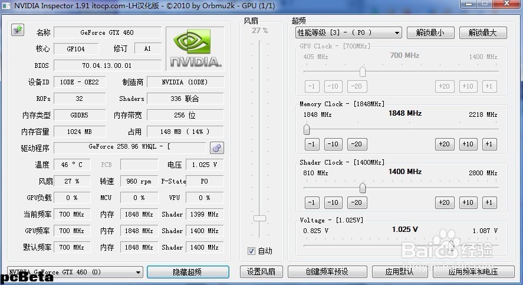This screenshot has width=523, height=285.
Task: Decrease Shader Clock with the -10 button
Action: [333, 202]
